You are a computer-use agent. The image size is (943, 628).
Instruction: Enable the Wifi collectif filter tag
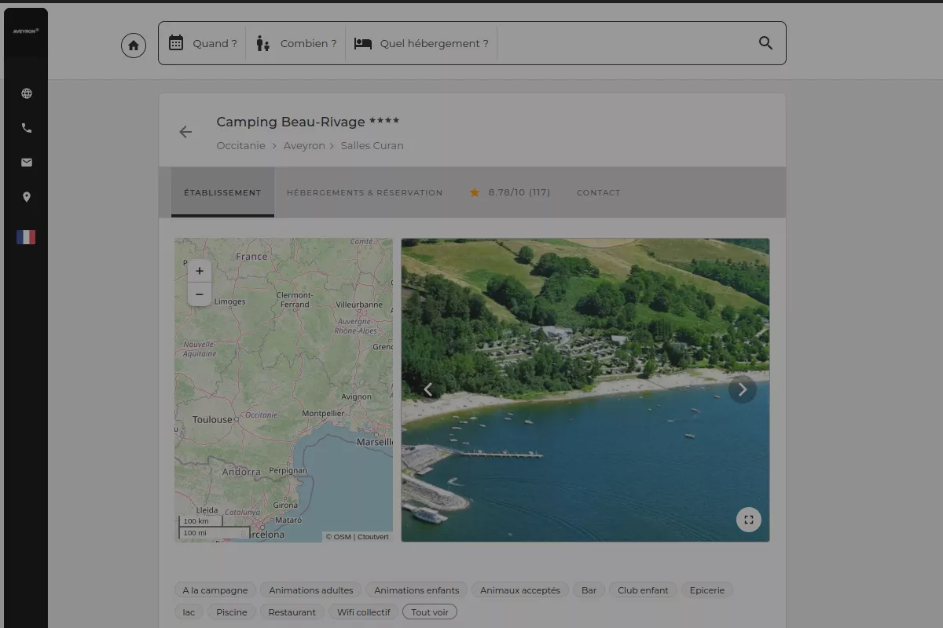[x=362, y=612]
